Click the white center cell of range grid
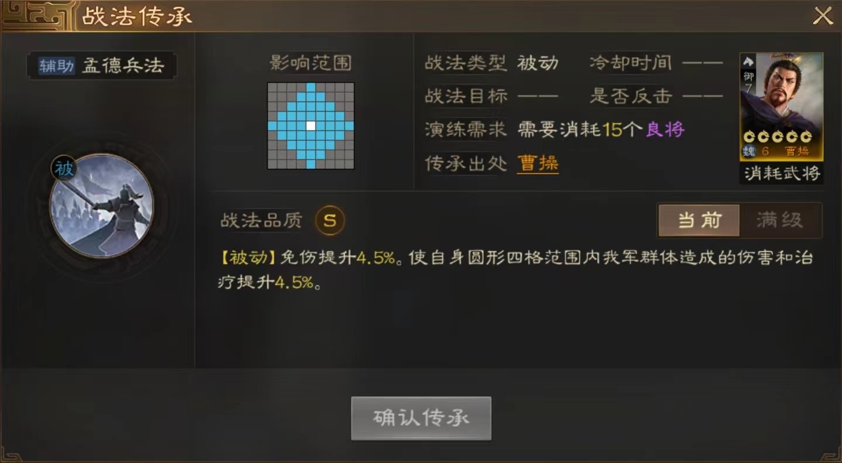842x463 pixels. (x=311, y=126)
